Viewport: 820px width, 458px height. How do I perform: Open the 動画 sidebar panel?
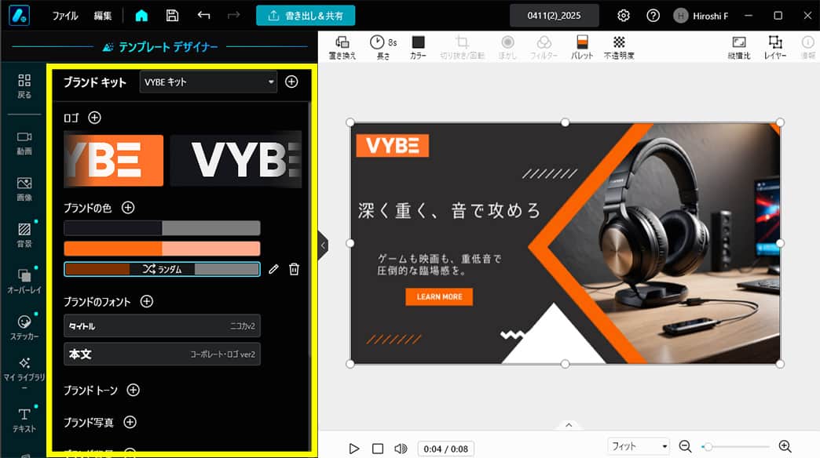tap(24, 143)
